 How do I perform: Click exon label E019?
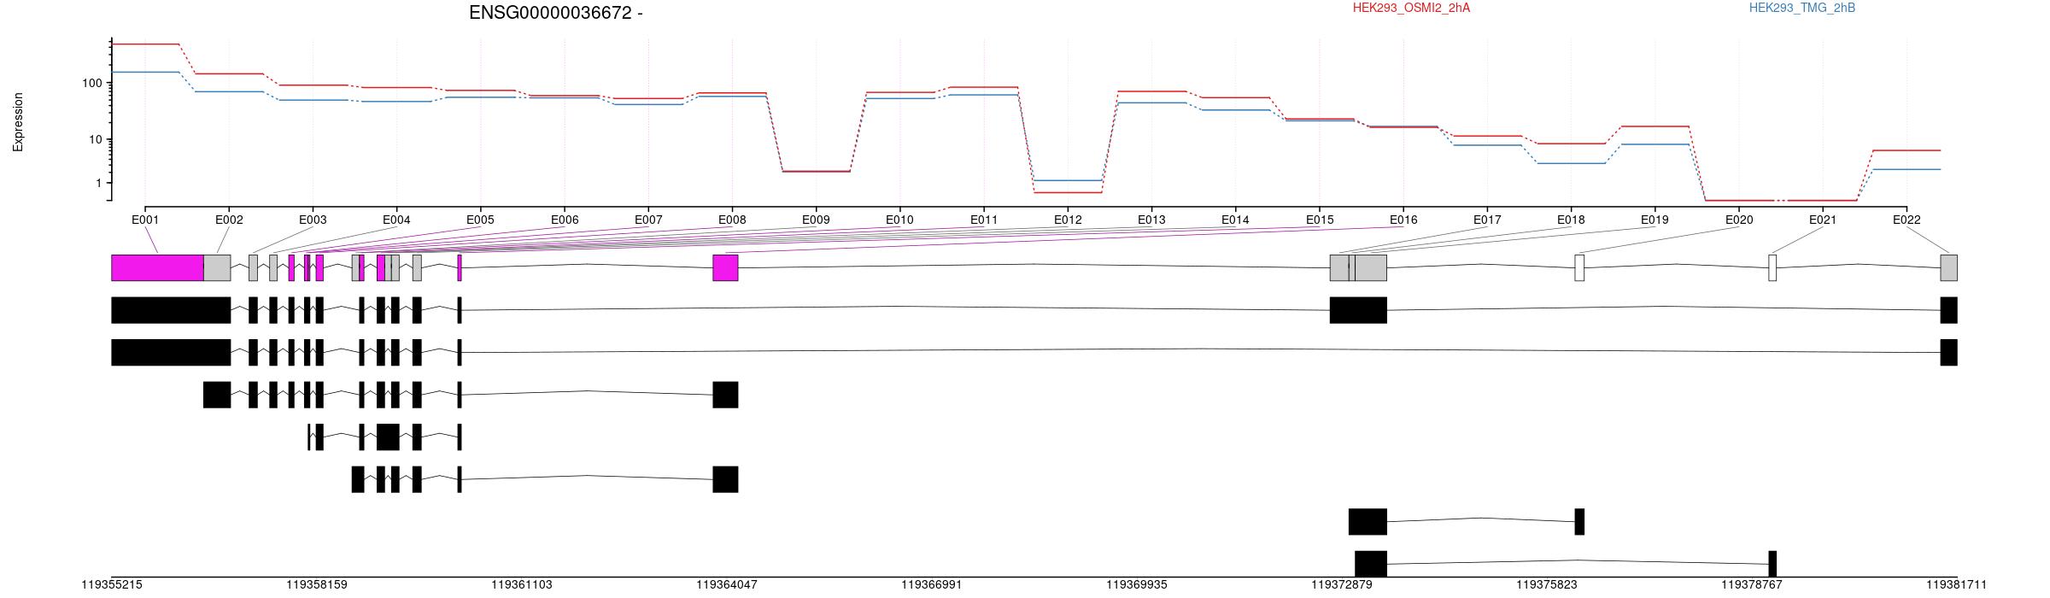(1655, 220)
